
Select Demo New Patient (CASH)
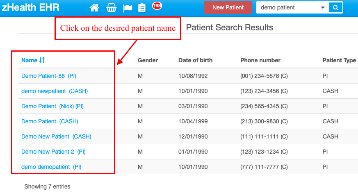(x=56, y=136)
